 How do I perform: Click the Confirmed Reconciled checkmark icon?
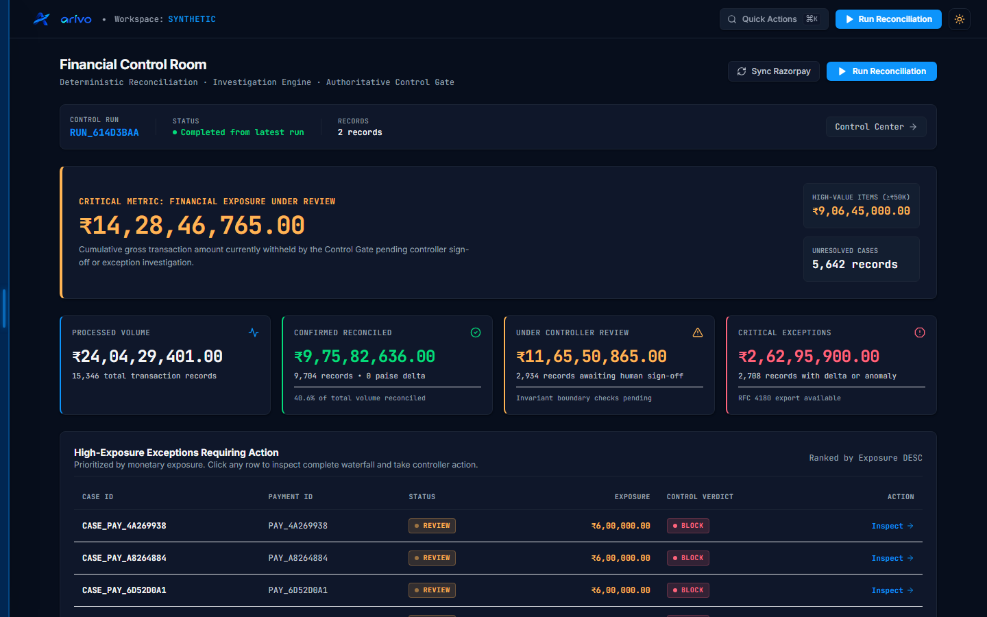476,332
